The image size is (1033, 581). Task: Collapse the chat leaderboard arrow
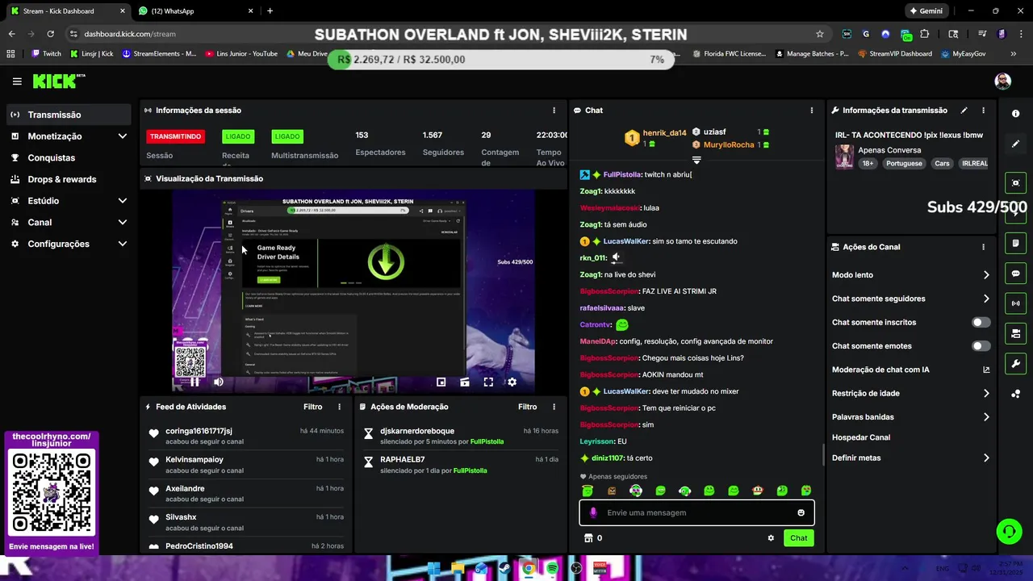[696, 161]
